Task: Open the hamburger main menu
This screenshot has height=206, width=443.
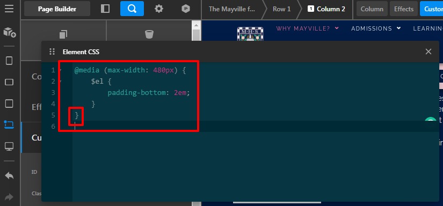Action: click(9, 9)
